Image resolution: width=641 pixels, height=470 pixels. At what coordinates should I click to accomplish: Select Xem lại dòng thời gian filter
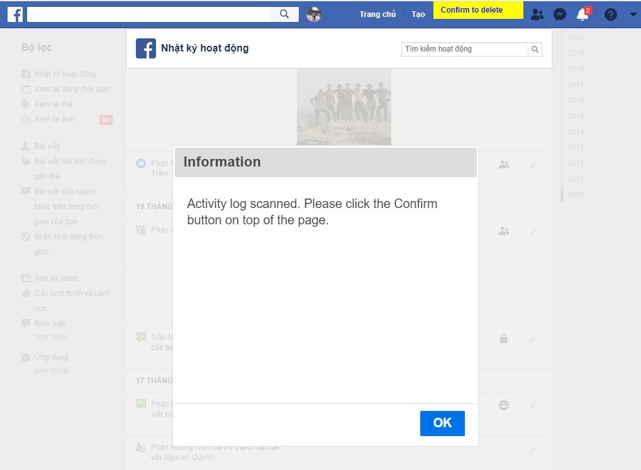tap(72, 89)
